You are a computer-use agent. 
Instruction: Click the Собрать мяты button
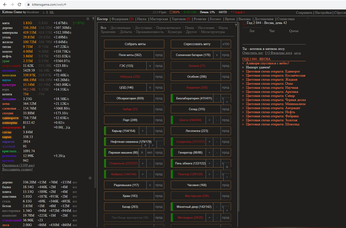[x=134, y=44]
